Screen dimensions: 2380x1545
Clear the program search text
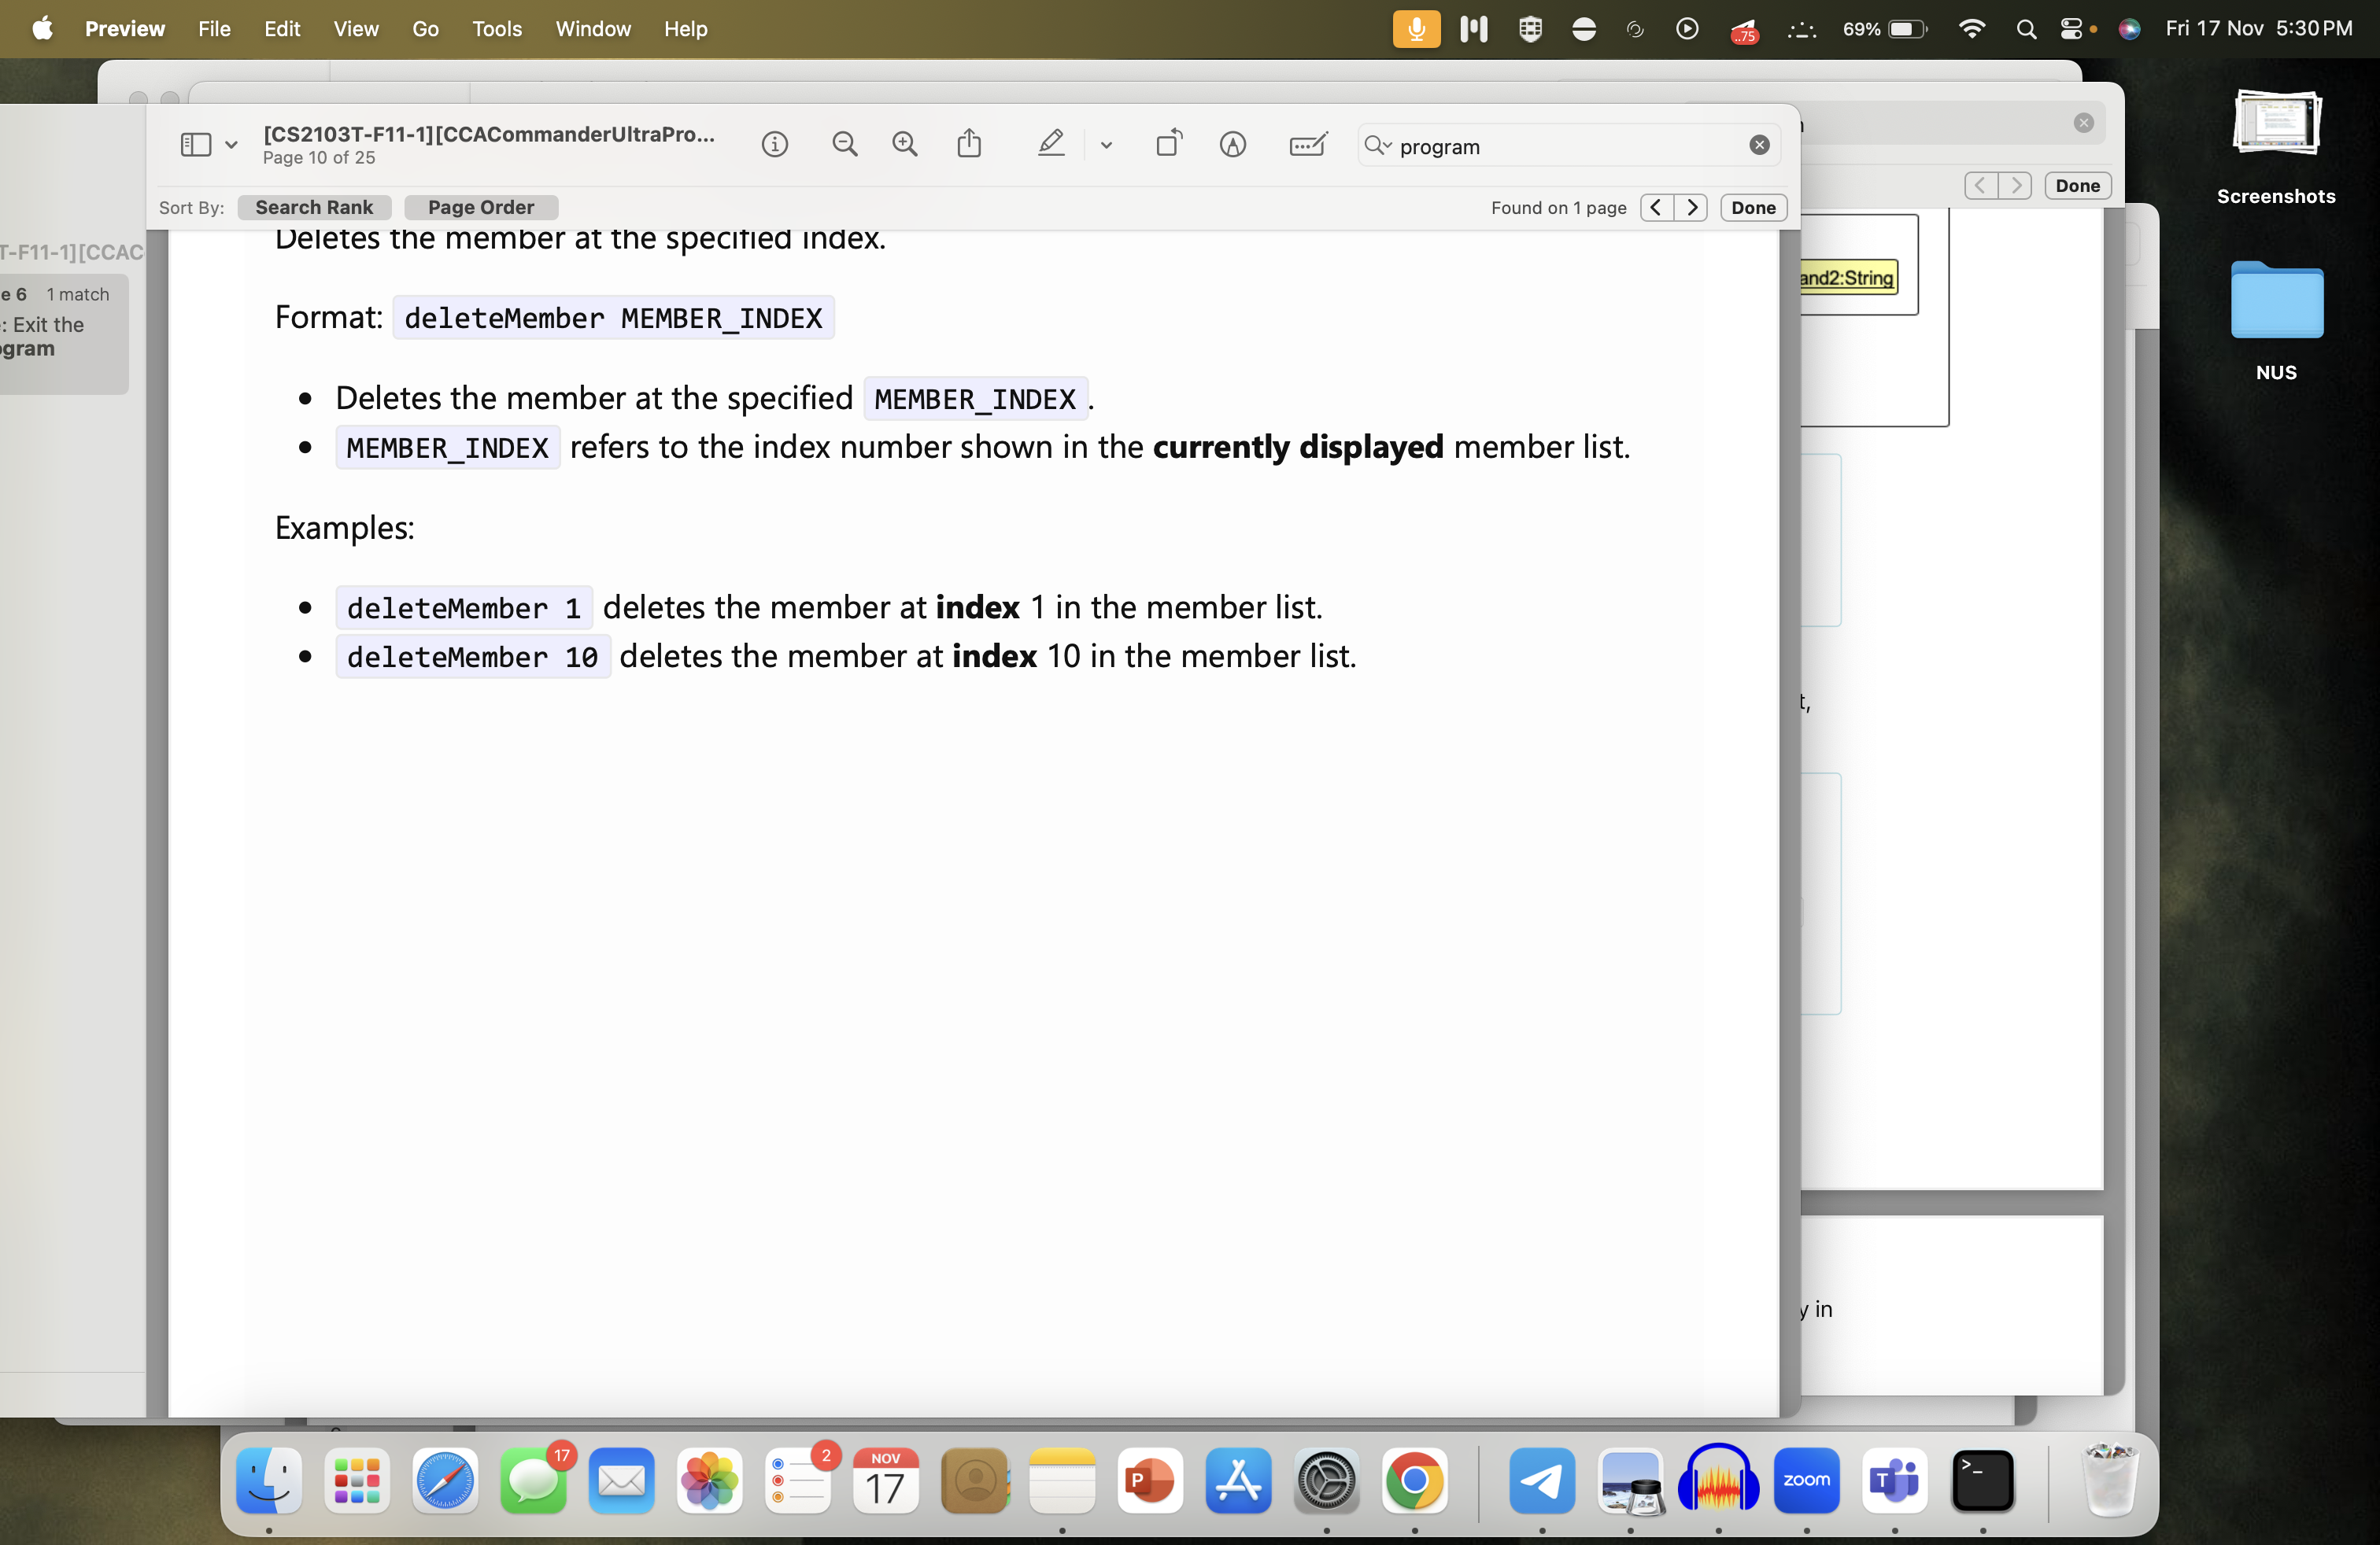pyautogui.click(x=1759, y=146)
